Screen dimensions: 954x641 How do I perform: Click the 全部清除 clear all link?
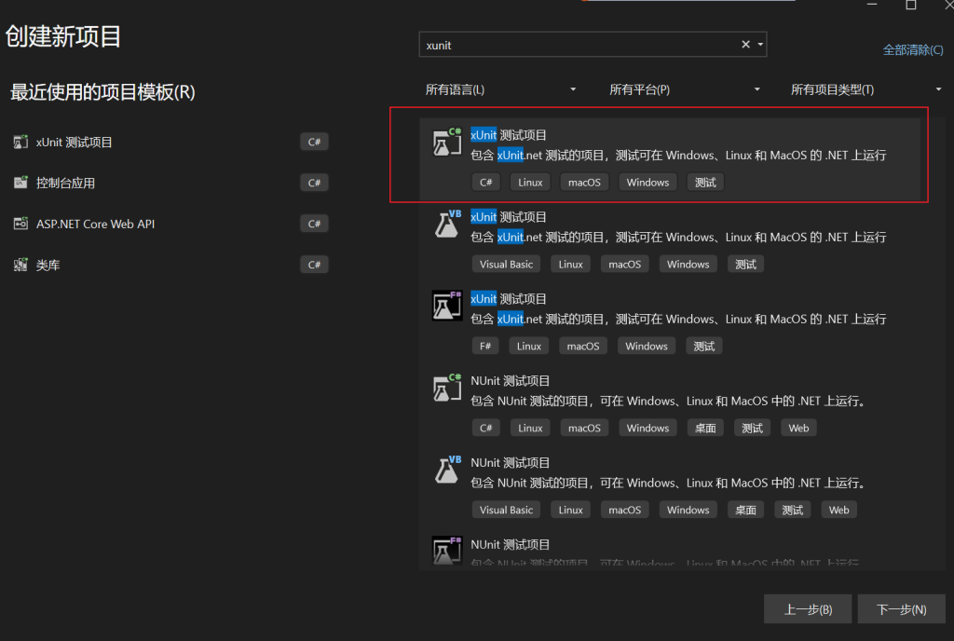tap(913, 50)
